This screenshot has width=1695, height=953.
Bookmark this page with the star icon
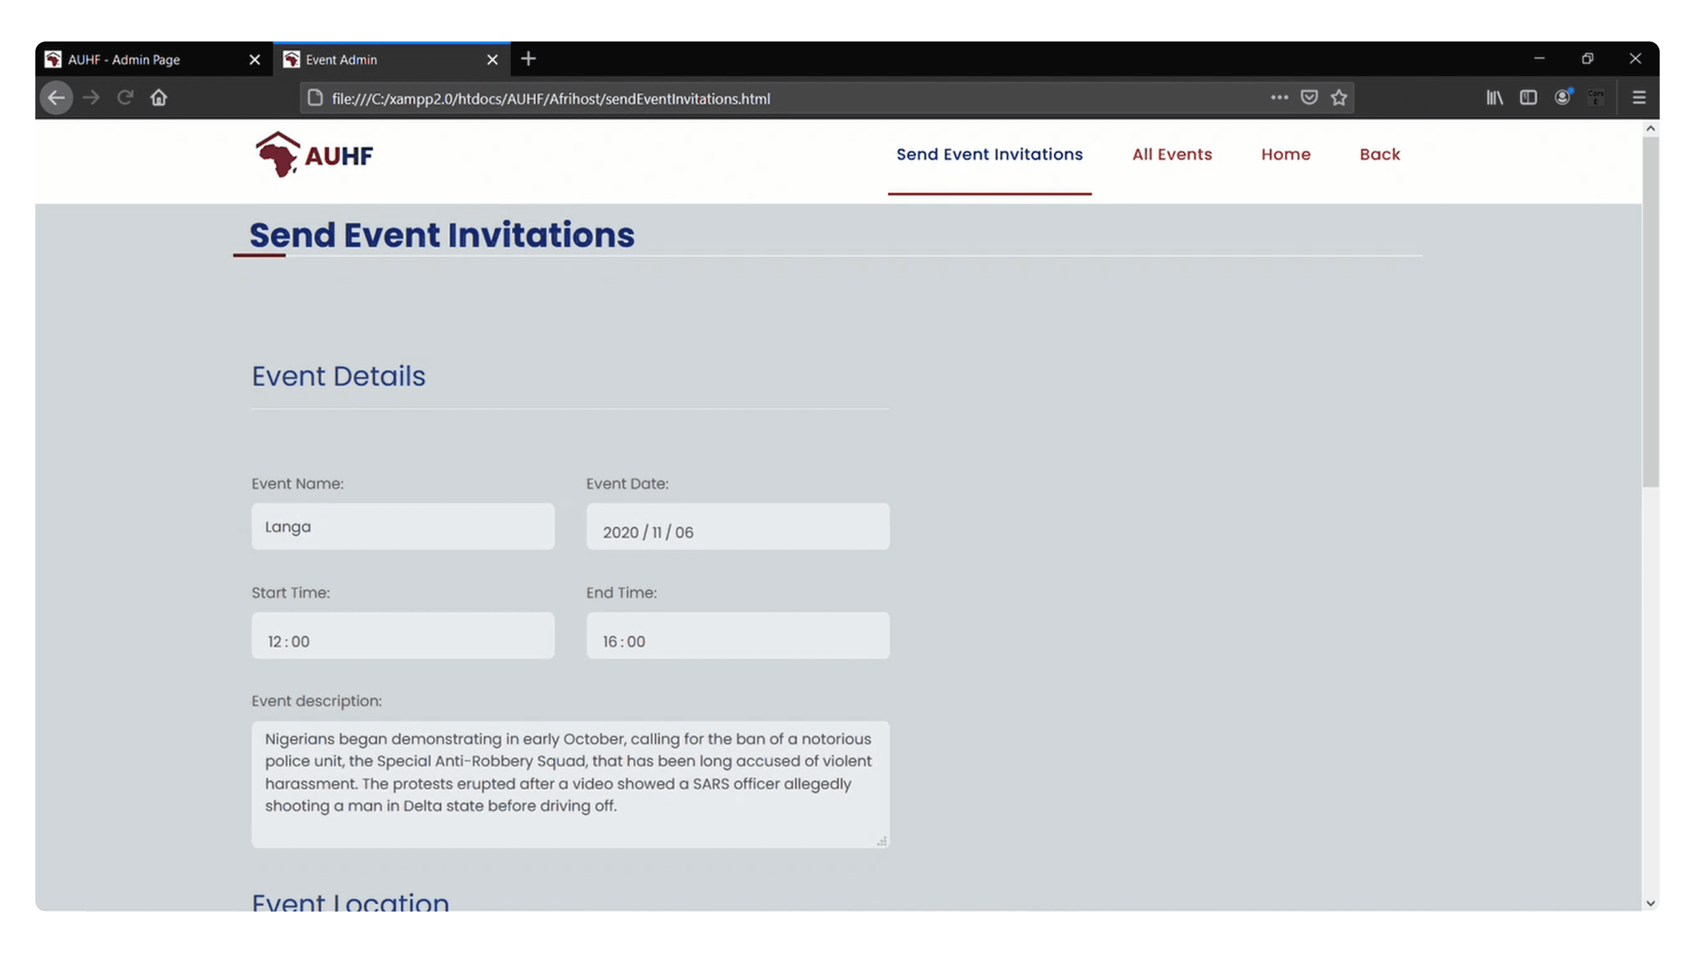[1339, 98]
